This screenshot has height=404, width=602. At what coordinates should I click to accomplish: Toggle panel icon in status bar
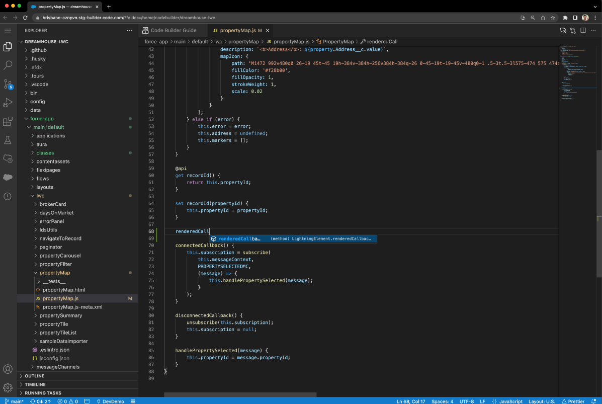click(87, 401)
